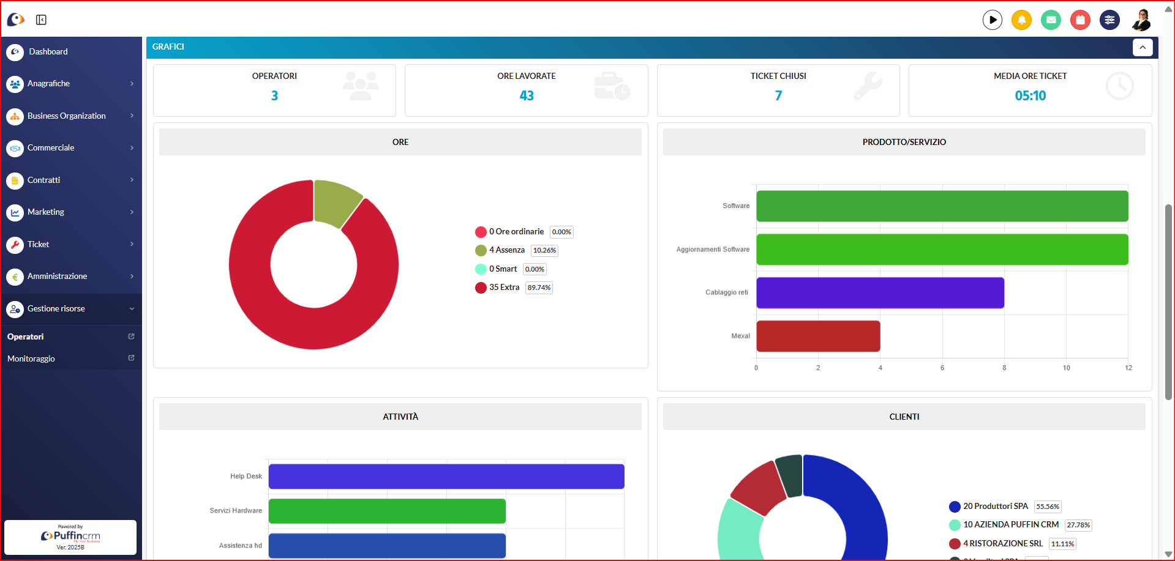Open the red calendar icon
The width and height of the screenshot is (1175, 561).
pos(1080,20)
